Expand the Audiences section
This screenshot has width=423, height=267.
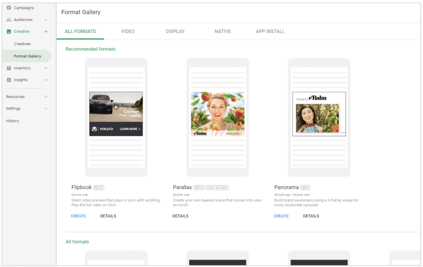click(x=46, y=19)
